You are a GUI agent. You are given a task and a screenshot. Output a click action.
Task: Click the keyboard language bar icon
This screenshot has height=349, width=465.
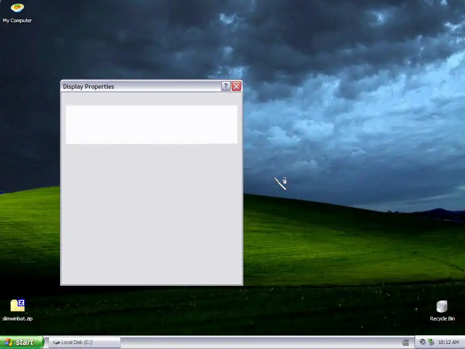[x=406, y=343]
